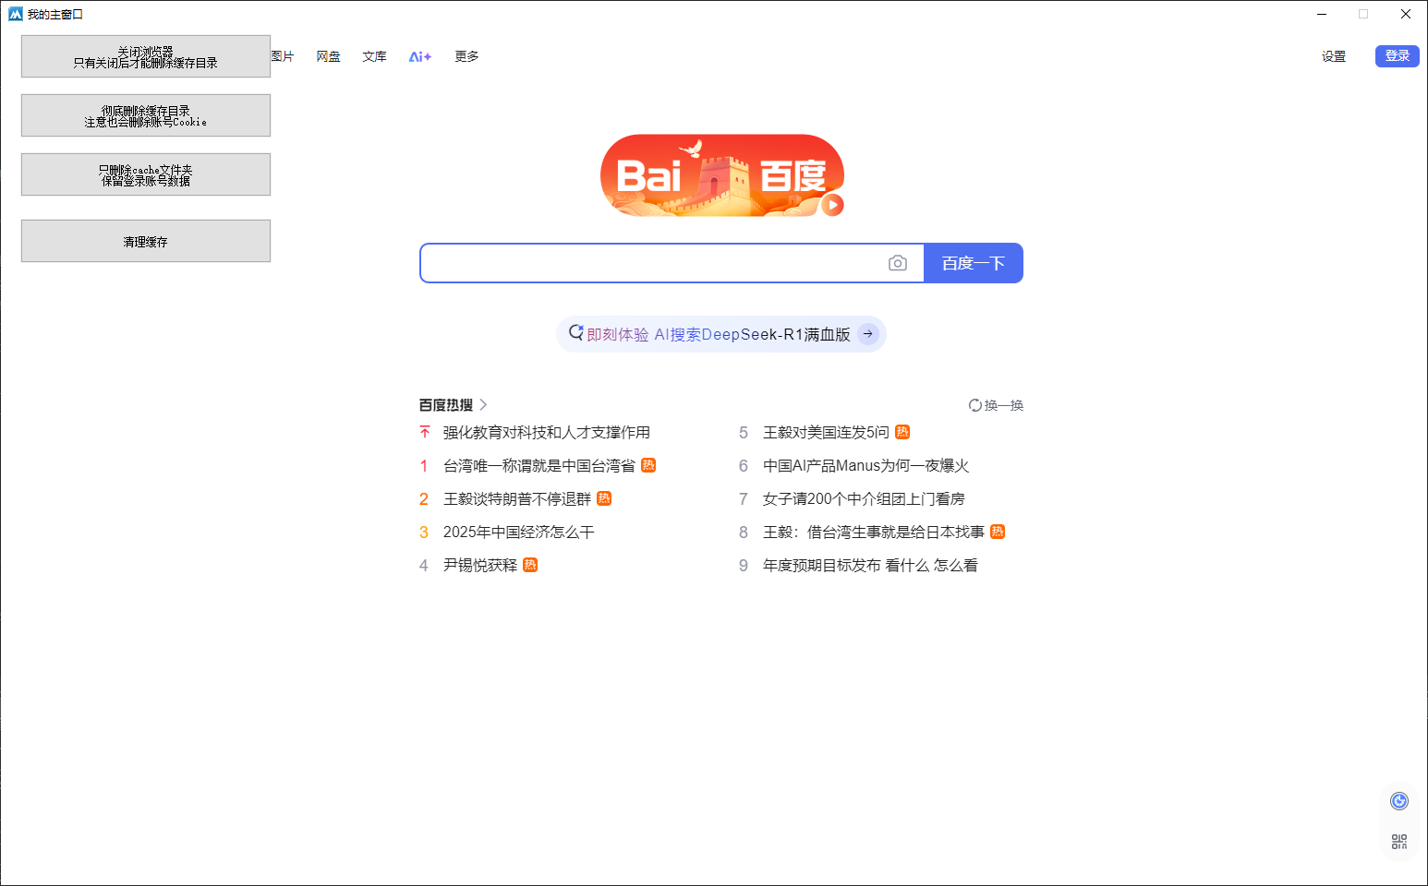Open 设置 in the top right

tap(1334, 56)
